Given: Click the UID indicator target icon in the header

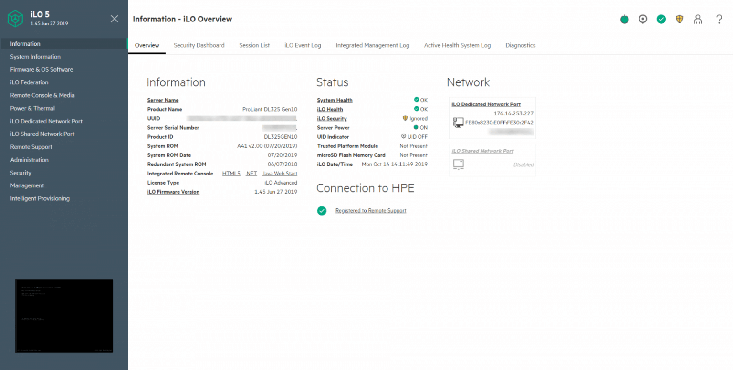Looking at the screenshot, I should tap(643, 20).
